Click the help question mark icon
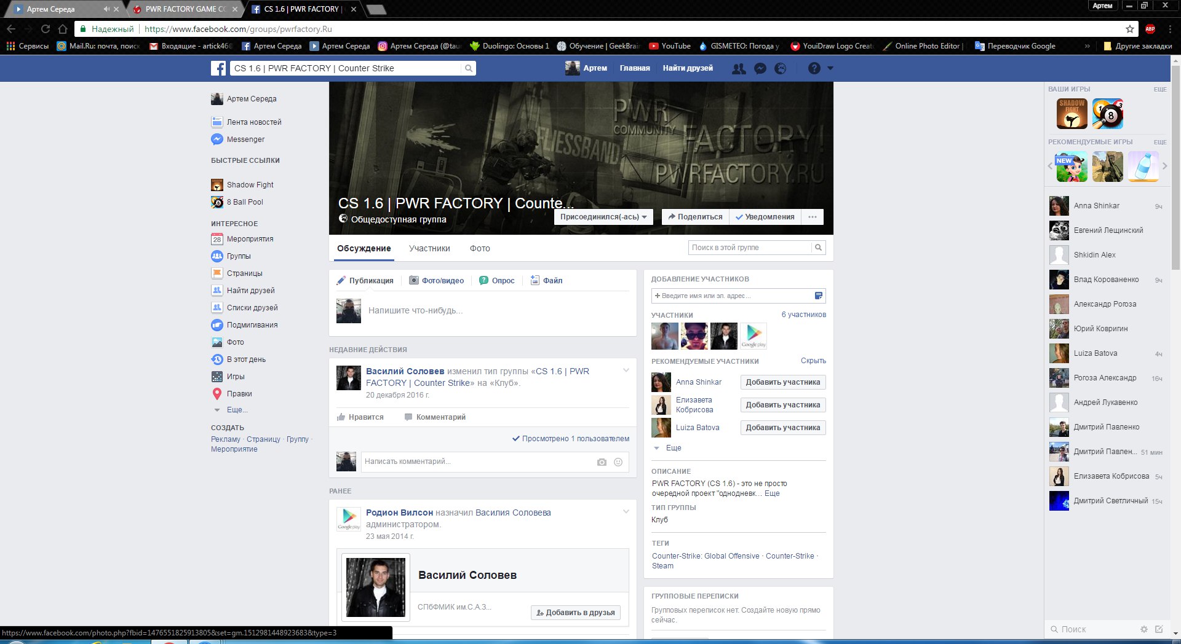The image size is (1181, 644). pos(814,69)
